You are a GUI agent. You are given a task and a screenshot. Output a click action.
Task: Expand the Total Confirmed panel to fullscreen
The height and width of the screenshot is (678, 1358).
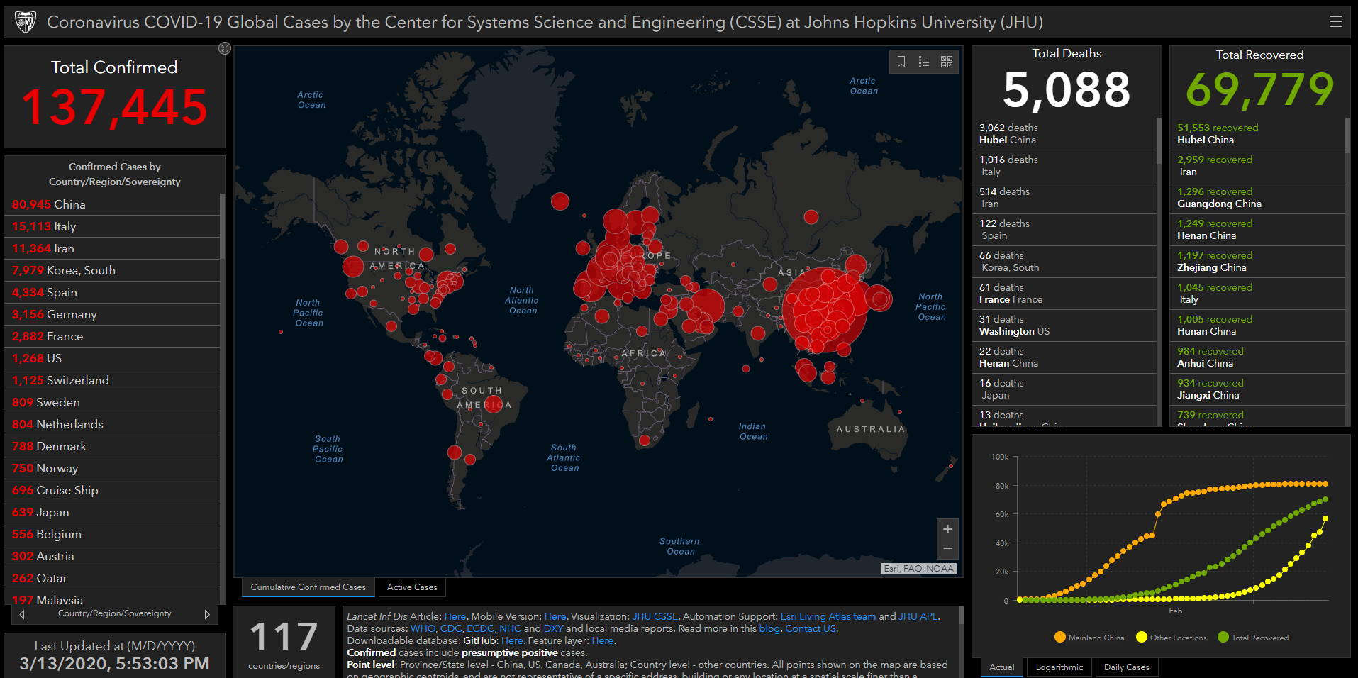coord(225,48)
